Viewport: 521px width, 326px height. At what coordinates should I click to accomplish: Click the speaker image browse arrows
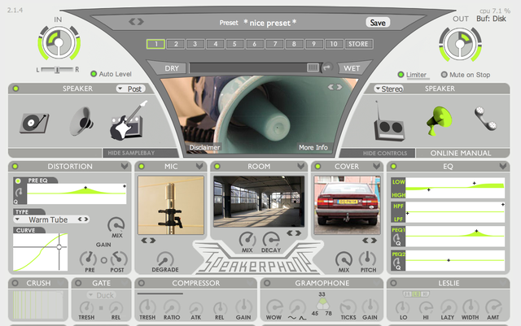click(x=335, y=87)
